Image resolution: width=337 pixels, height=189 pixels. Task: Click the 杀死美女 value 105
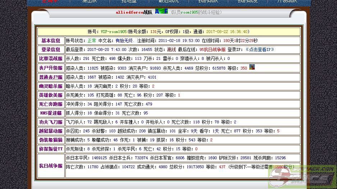click(91, 95)
